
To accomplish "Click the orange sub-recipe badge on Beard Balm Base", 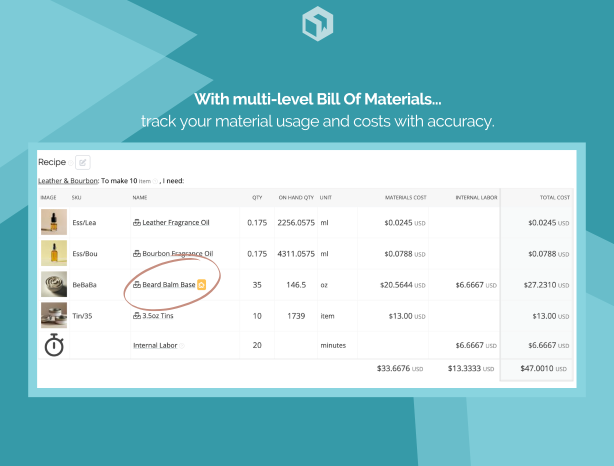I will click(201, 284).
